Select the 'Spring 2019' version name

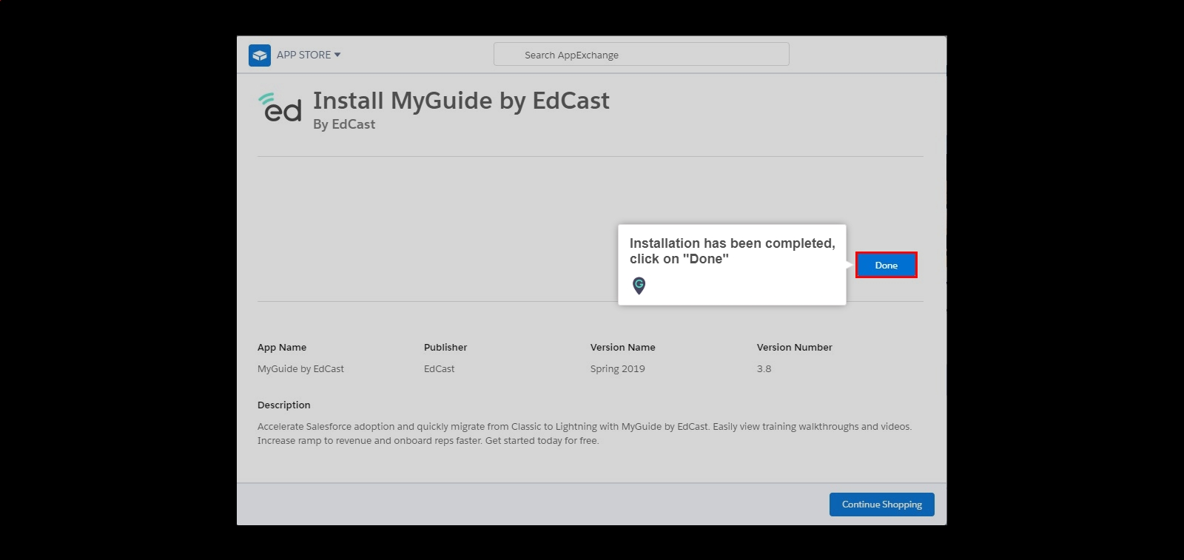pyautogui.click(x=618, y=368)
